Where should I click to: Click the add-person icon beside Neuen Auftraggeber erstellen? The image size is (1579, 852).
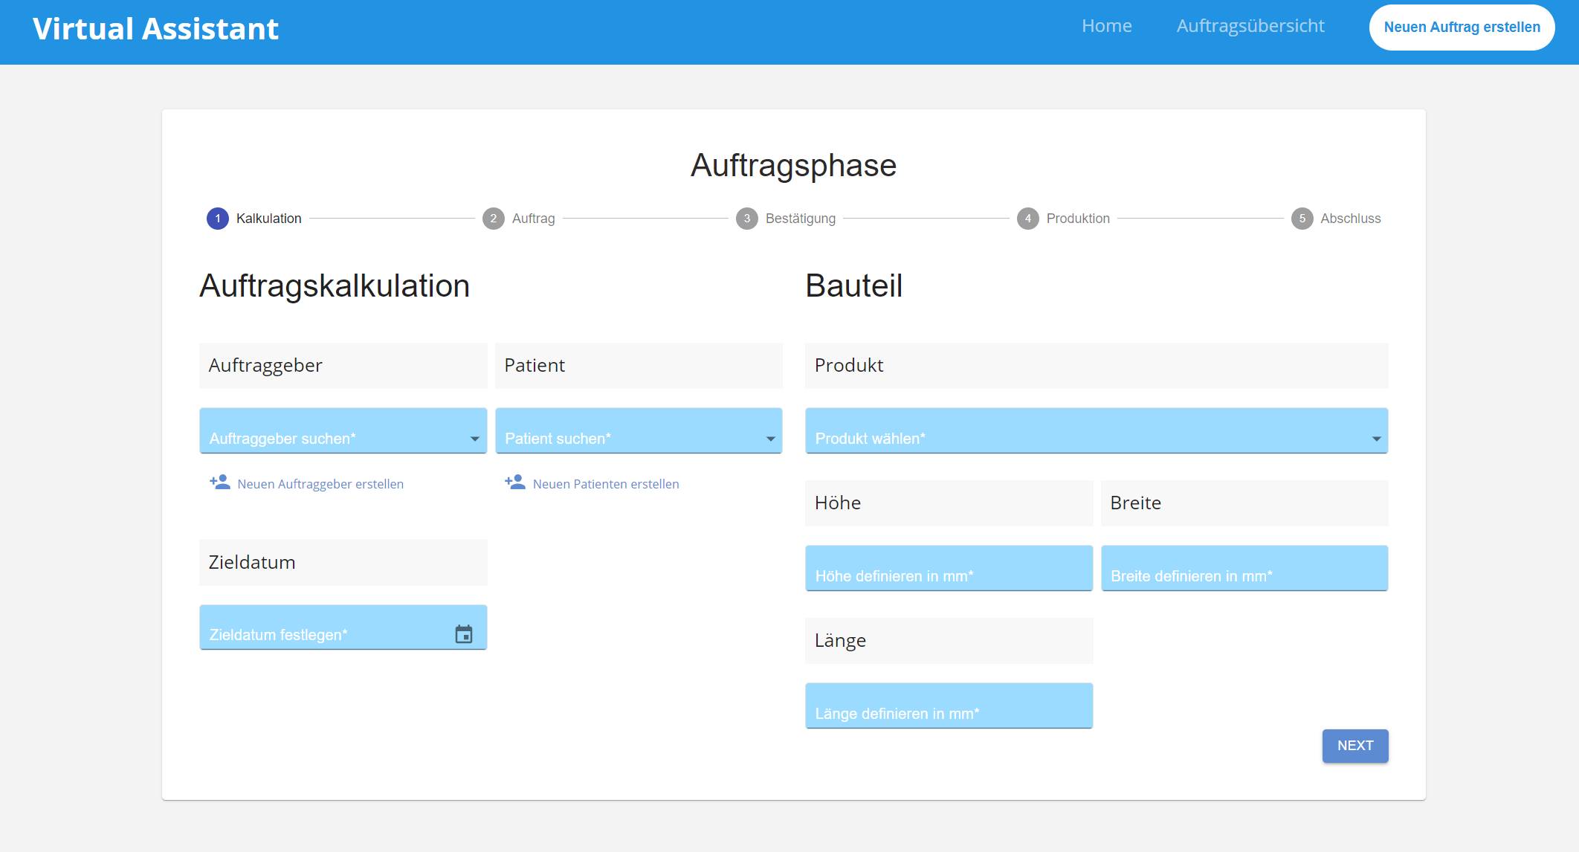click(x=219, y=483)
